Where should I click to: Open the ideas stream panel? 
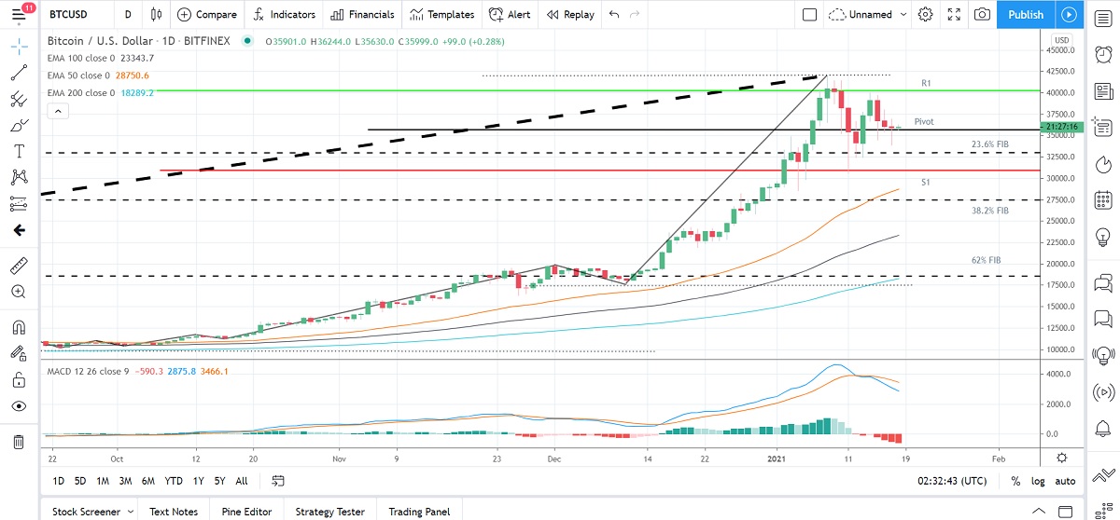coord(1102,354)
